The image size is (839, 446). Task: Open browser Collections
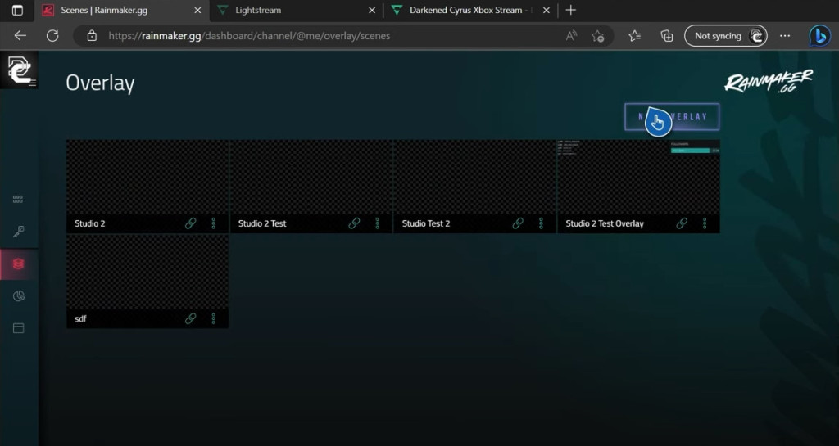tap(667, 36)
